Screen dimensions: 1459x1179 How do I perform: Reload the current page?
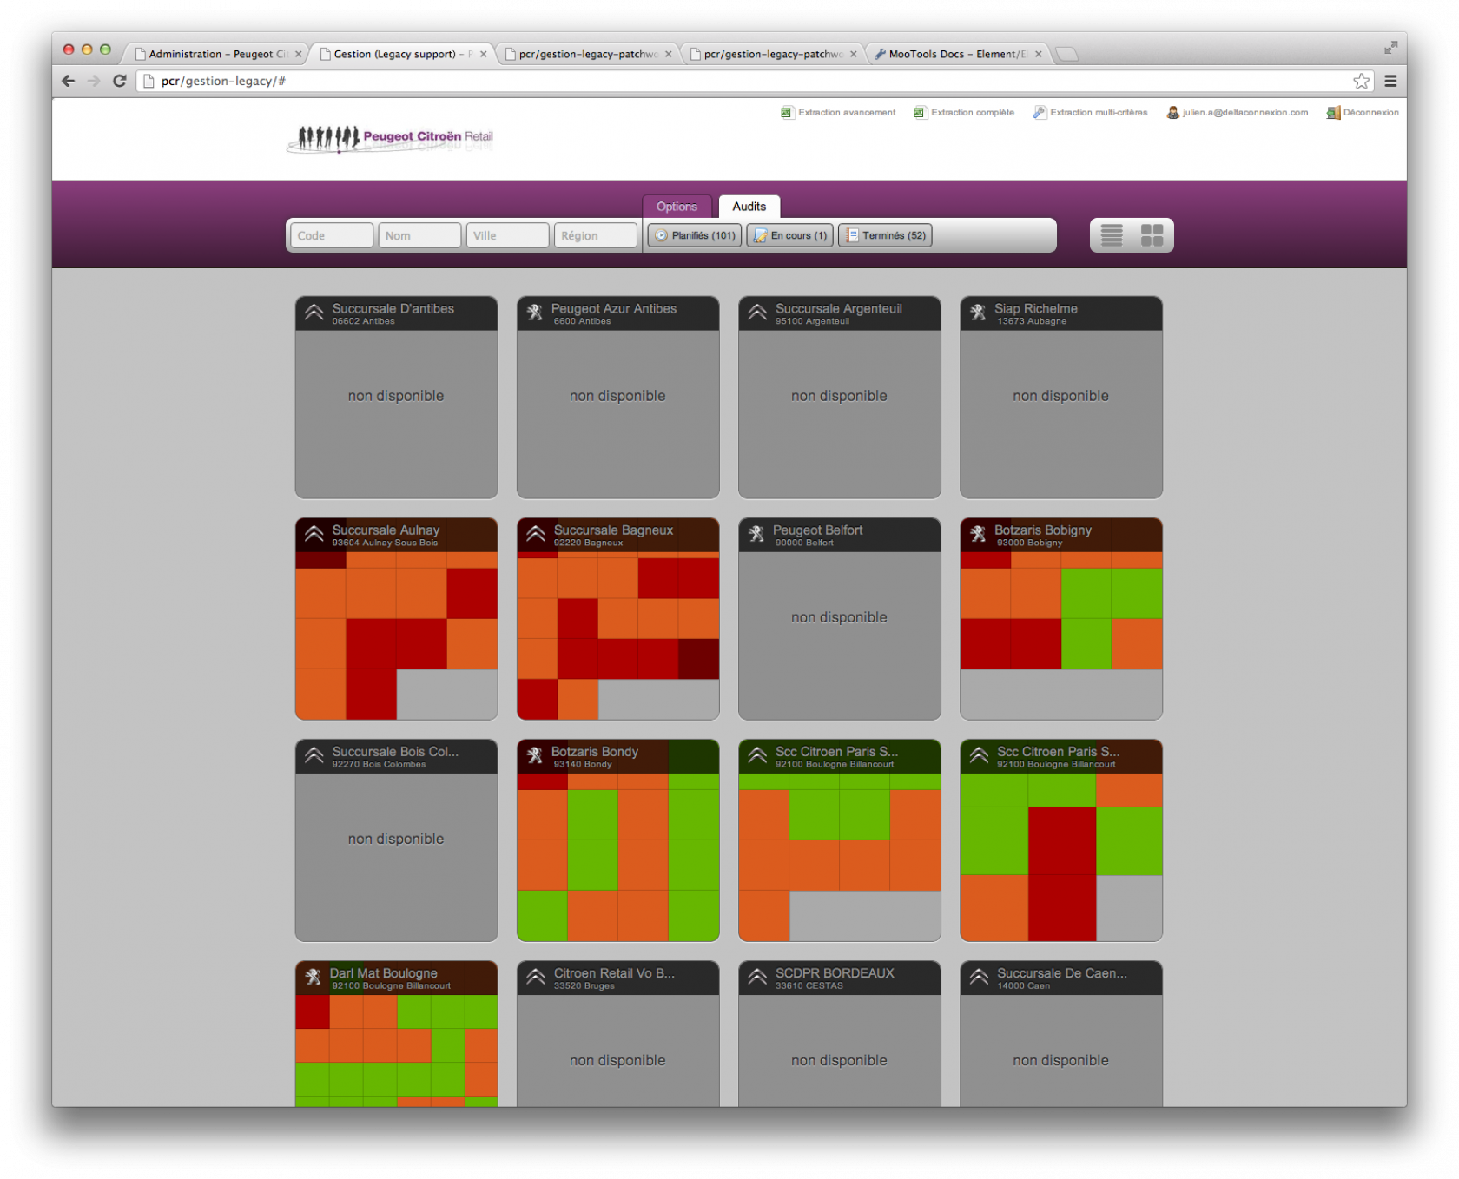click(x=120, y=81)
